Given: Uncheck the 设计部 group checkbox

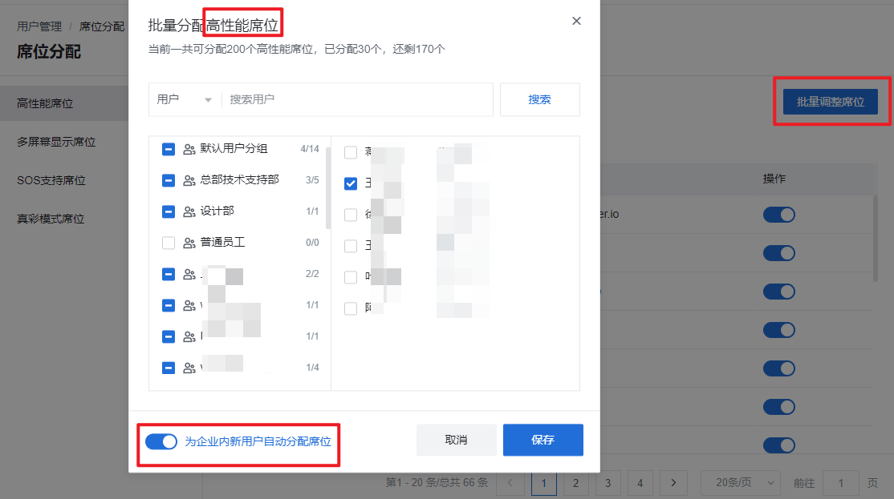Looking at the screenshot, I should pyautogui.click(x=169, y=211).
